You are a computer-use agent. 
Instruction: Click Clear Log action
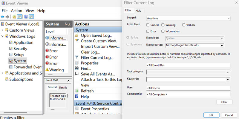point(91,52)
